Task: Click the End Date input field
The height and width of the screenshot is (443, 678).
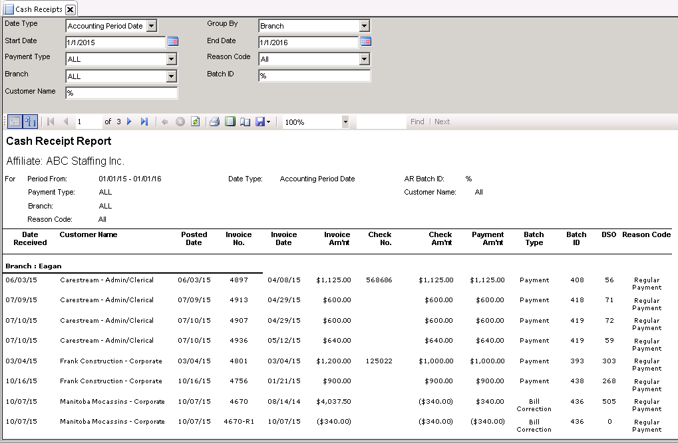Action: (x=308, y=43)
